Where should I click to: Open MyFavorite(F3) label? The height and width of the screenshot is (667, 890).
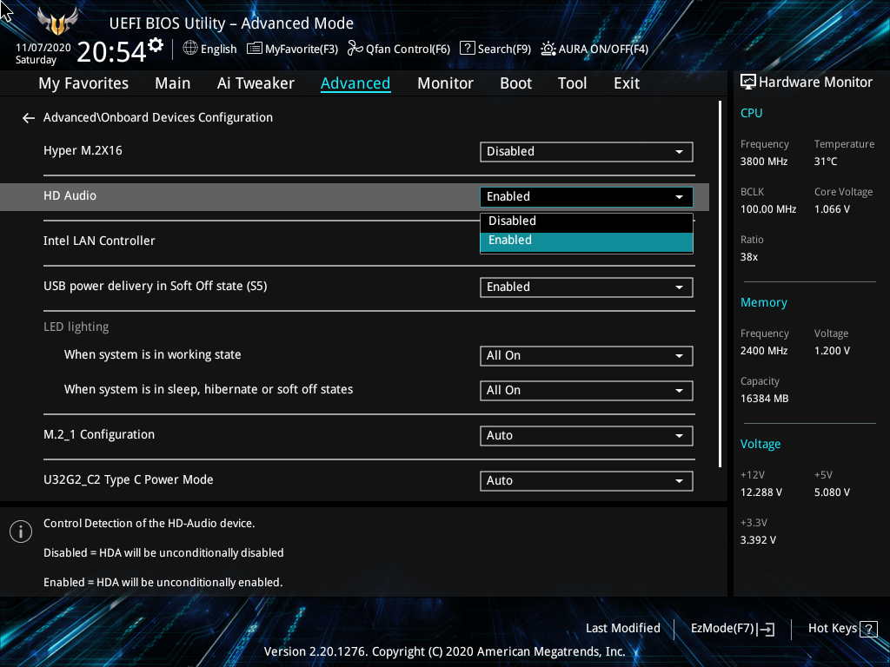(x=302, y=50)
